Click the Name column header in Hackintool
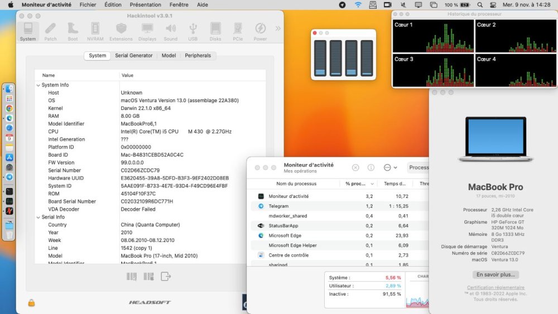The image size is (558, 314). (x=77, y=75)
